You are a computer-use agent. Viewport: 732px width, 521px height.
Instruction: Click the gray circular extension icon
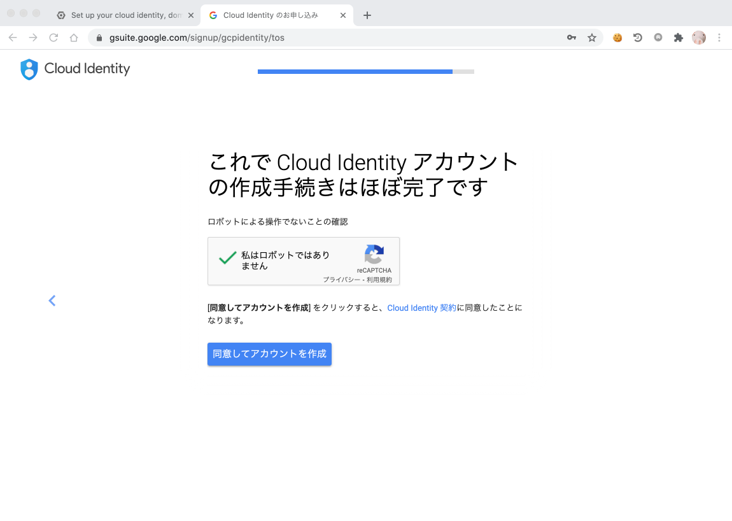(x=658, y=38)
